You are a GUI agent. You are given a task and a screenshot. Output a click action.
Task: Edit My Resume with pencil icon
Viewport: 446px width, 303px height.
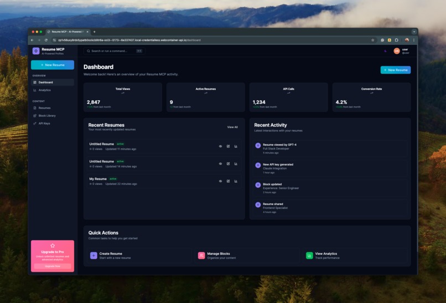click(x=228, y=181)
